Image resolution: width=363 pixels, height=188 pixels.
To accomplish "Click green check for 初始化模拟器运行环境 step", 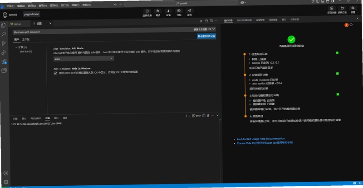I will point(338,94).
